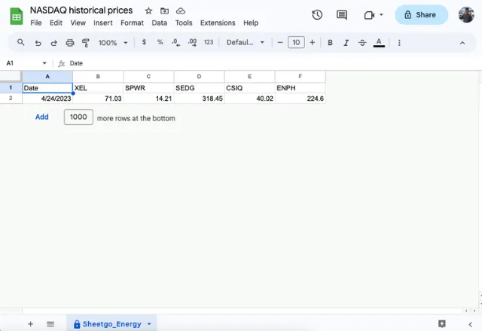This screenshot has width=482, height=331.
Task: Select the cell containing 318.45
Action: 199,99
